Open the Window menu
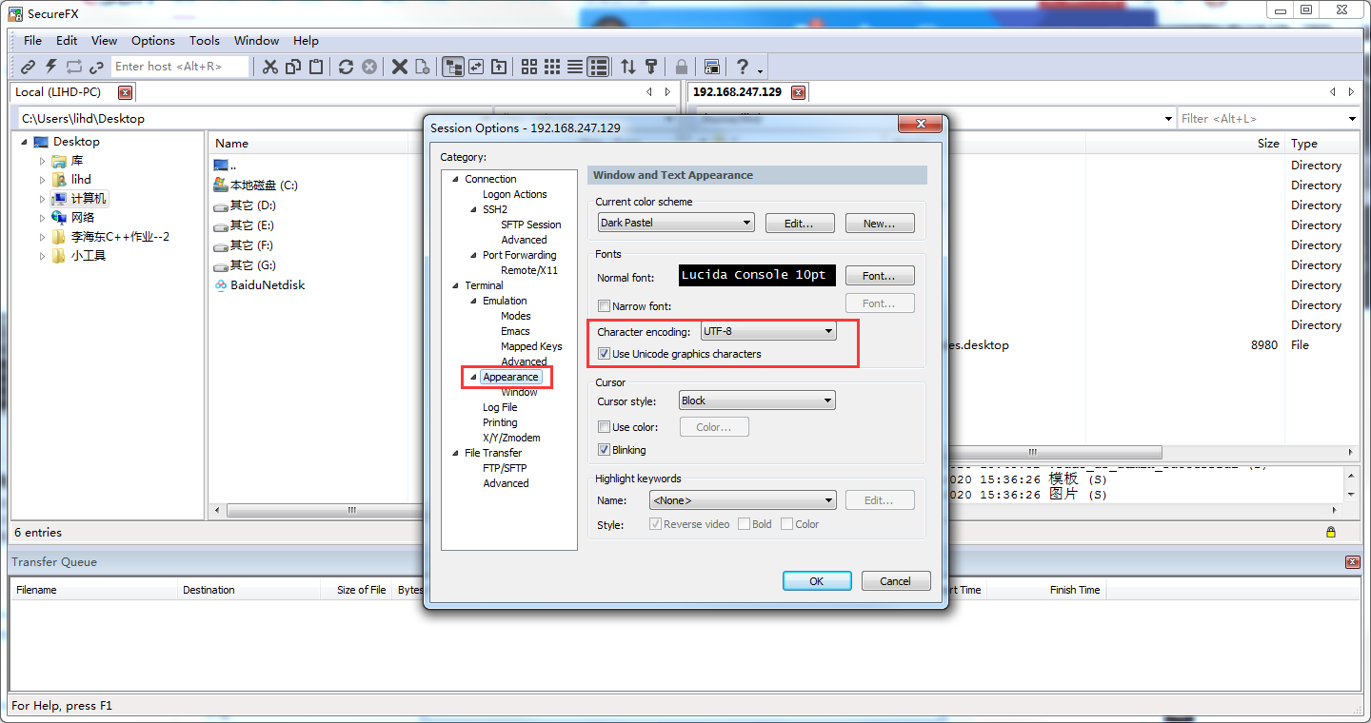This screenshot has height=723, width=1371. click(256, 41)
